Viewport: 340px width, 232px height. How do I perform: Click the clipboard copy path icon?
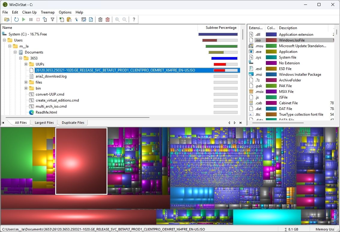click(x=69, y=20)
